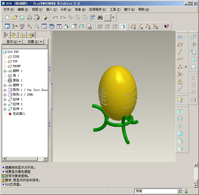This screenshot has width=199, height=195.
Task: Select the Revolve tool on the right toolbar
Action: 193,44
